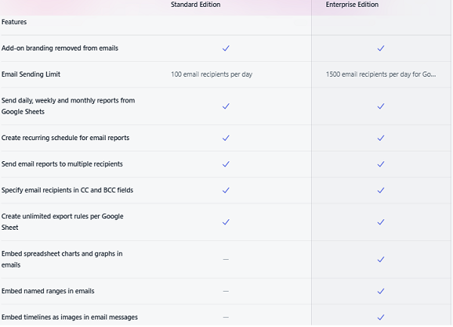Select Standard checkmark for daily, weekly, monthly reports
Viewport: 453px width, 327px height.
225,106
